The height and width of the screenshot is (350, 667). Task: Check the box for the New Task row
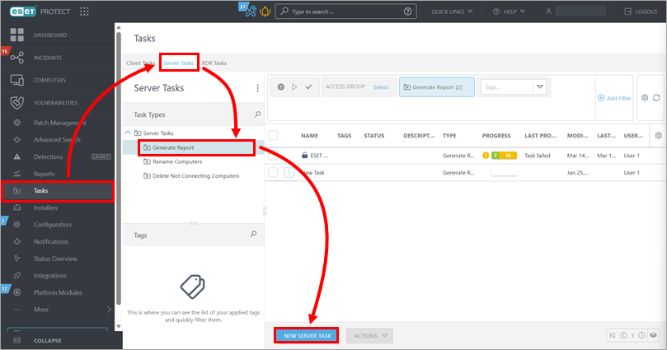(274, 173)
